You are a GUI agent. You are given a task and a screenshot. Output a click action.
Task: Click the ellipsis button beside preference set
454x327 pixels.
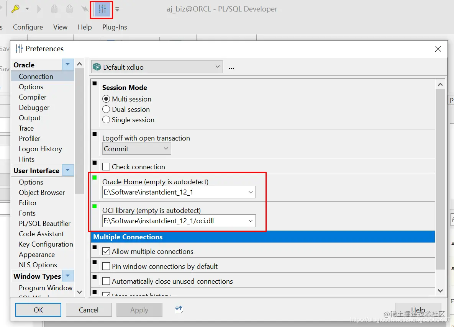(231, 68)
